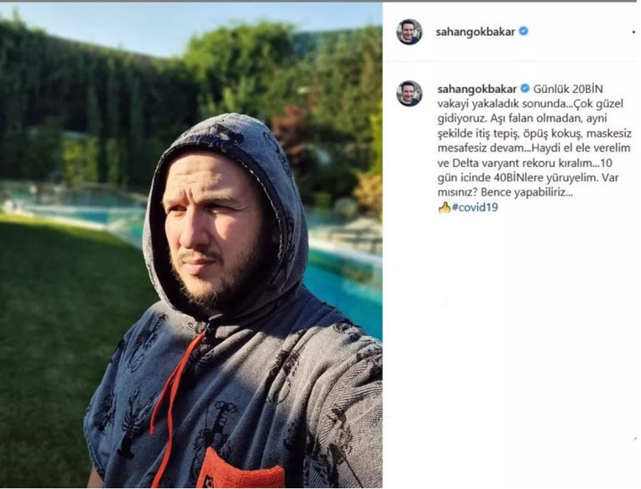This screenshot has height=489, width=641.
Task: Click the gray bar atop the window
Action: (320, 2)
